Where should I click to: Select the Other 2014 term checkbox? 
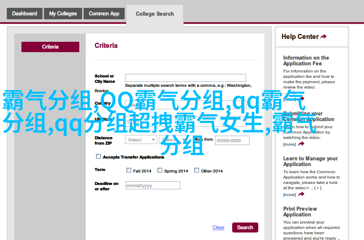tap(196, 170)
